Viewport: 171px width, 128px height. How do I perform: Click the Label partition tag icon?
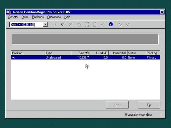(79, 24)
